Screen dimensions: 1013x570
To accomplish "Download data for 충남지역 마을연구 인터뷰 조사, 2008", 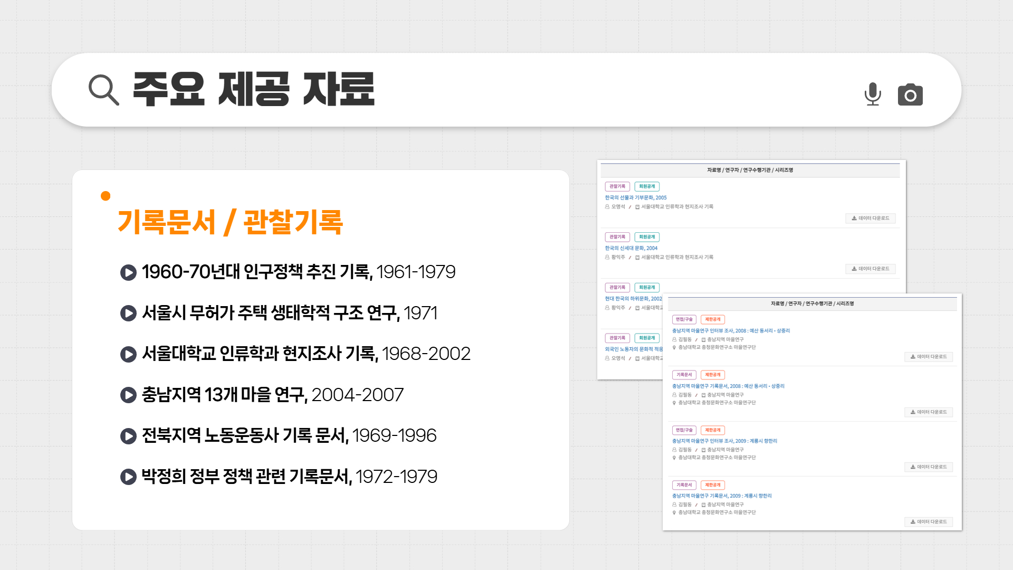I will tap(929, 357).
